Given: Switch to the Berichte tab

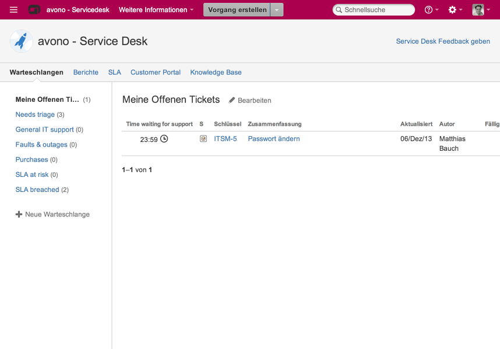Looking at the screenshot, I should coord(86,73).
